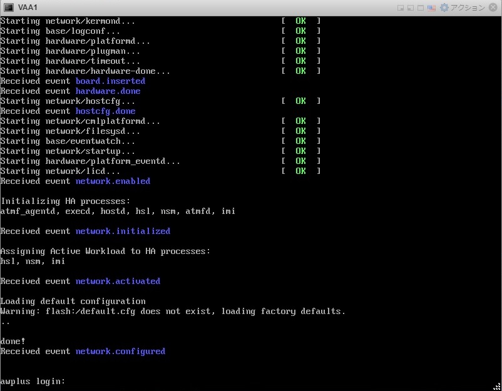Select the largest console size icon
502x391 pixels.
pyautogui.click(x=421, y=8)
